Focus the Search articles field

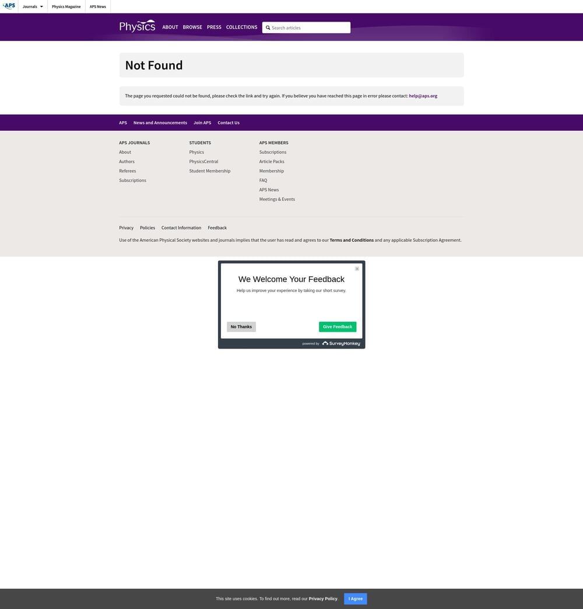coord(309,28)
